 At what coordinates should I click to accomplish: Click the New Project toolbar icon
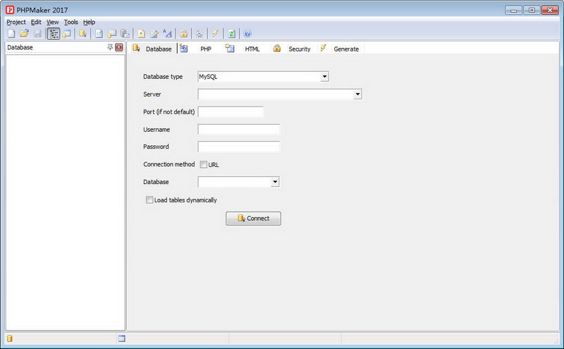tap(11, 33)
